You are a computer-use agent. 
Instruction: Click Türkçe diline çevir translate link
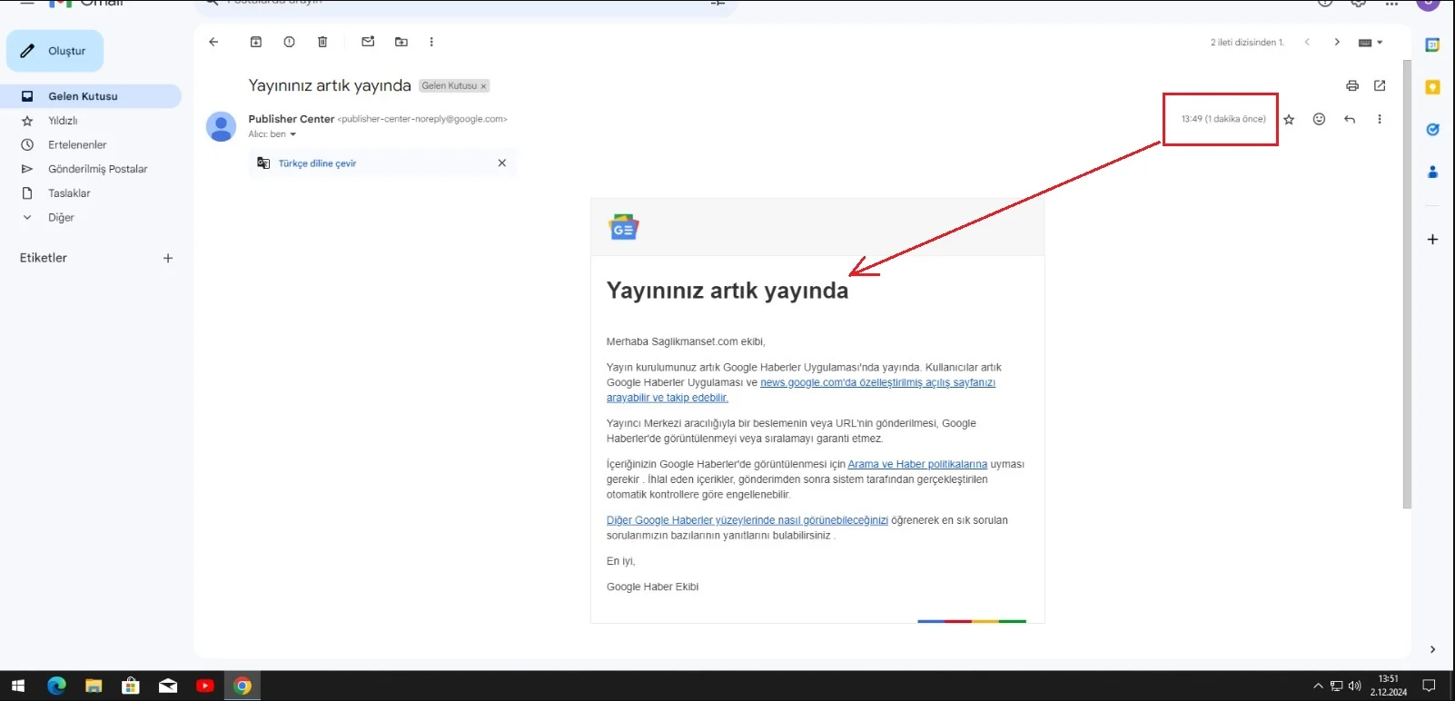click(x=317, y=163)
